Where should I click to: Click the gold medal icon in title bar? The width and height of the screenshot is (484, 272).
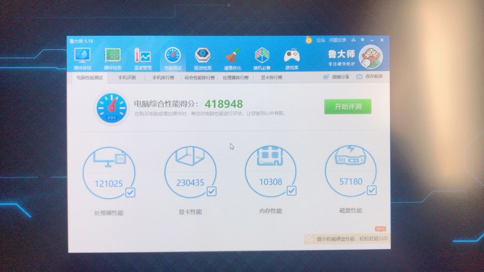point(309,40)
